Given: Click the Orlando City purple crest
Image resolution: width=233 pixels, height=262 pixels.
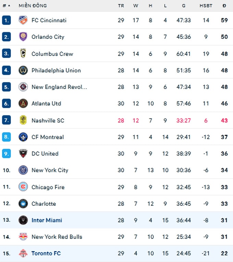Looking at the screenshot, I should [x=23, y=37].
